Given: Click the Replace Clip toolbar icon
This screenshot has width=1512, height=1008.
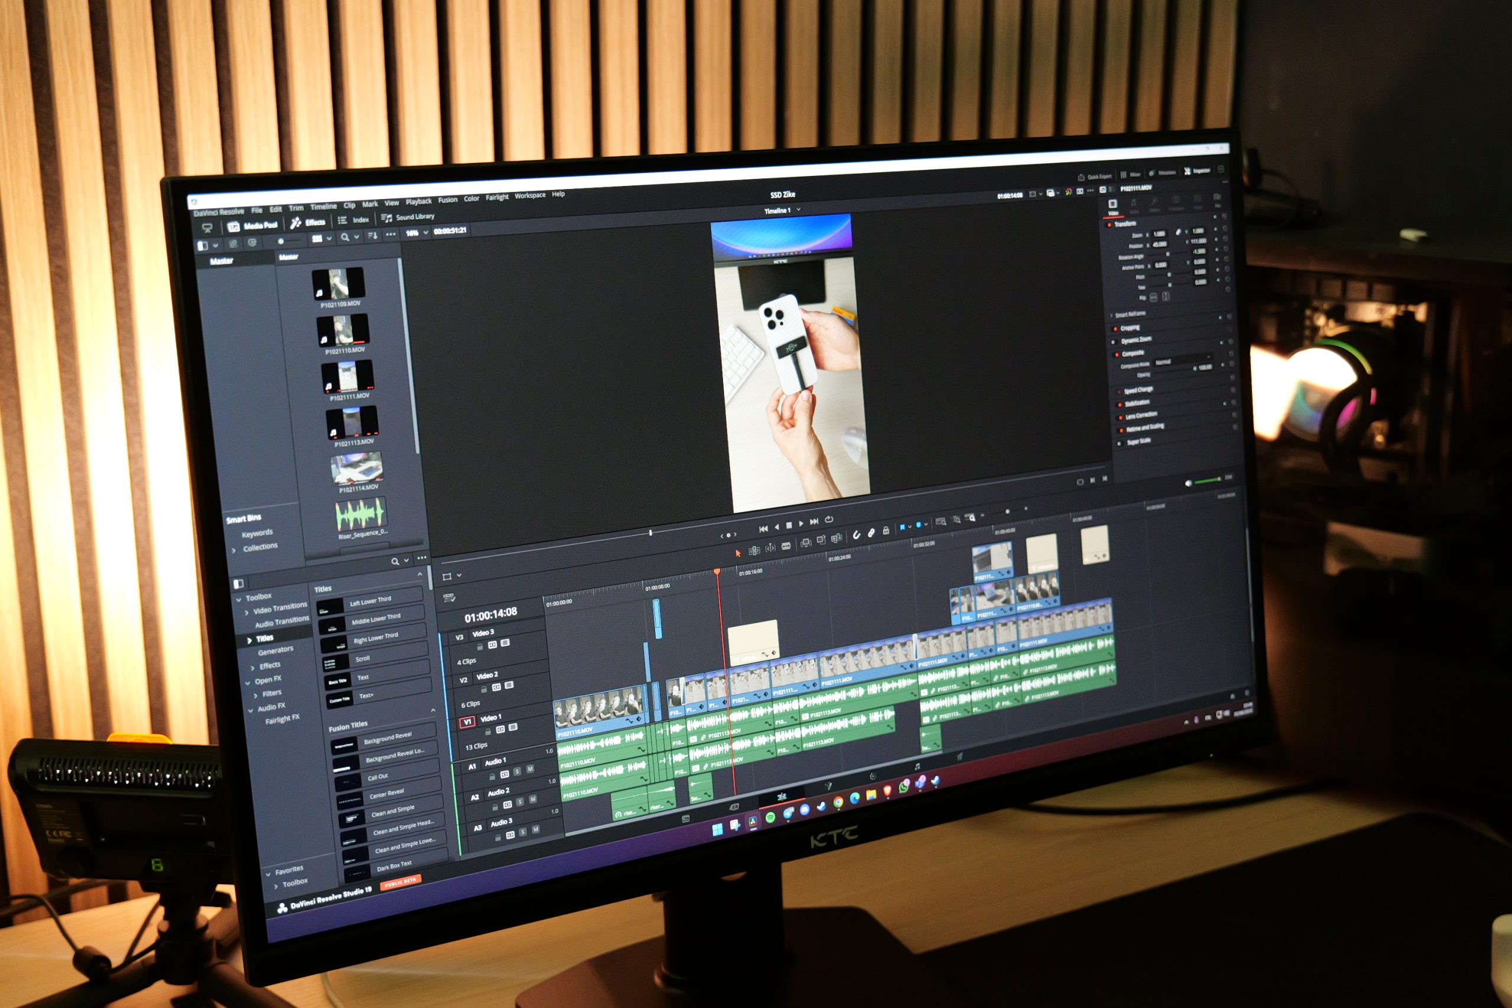Looking at the screenshot, I should point(836,539).
